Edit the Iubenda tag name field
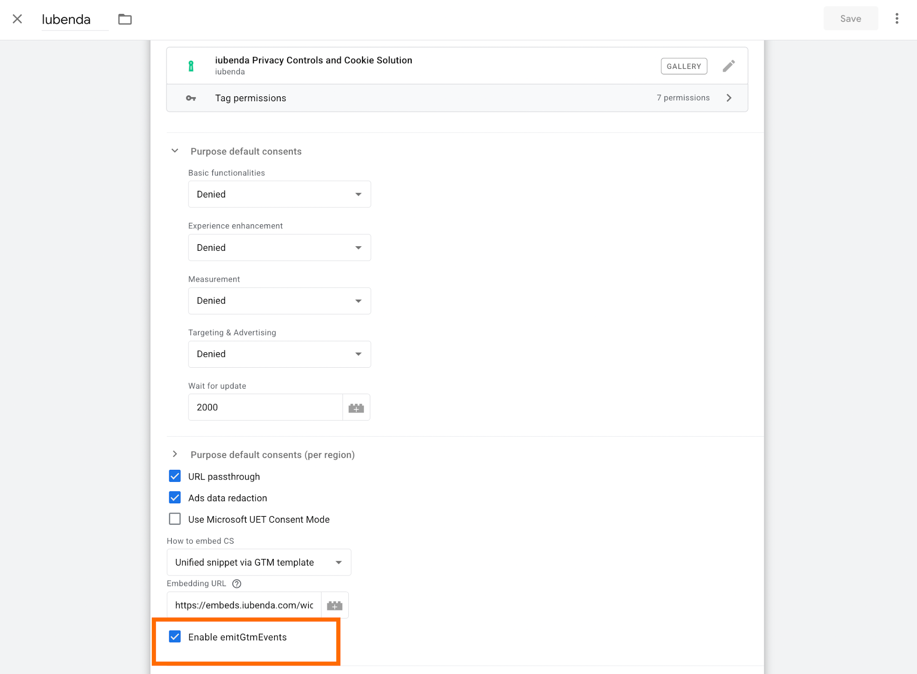 (75, 19)
